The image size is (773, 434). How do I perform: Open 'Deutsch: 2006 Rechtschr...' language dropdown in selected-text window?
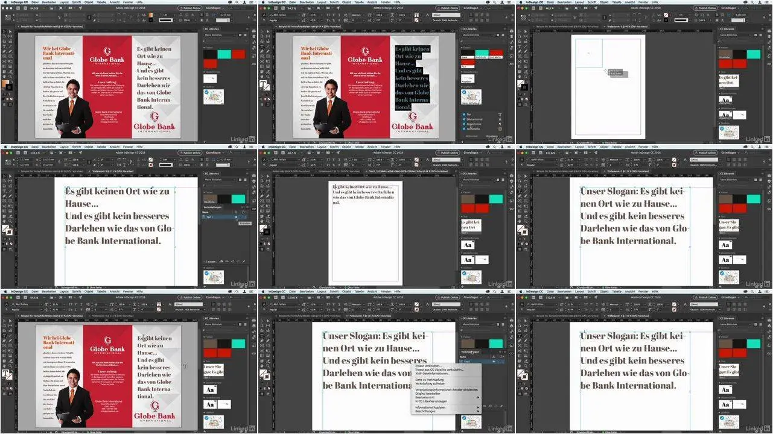tap(448, 20)
